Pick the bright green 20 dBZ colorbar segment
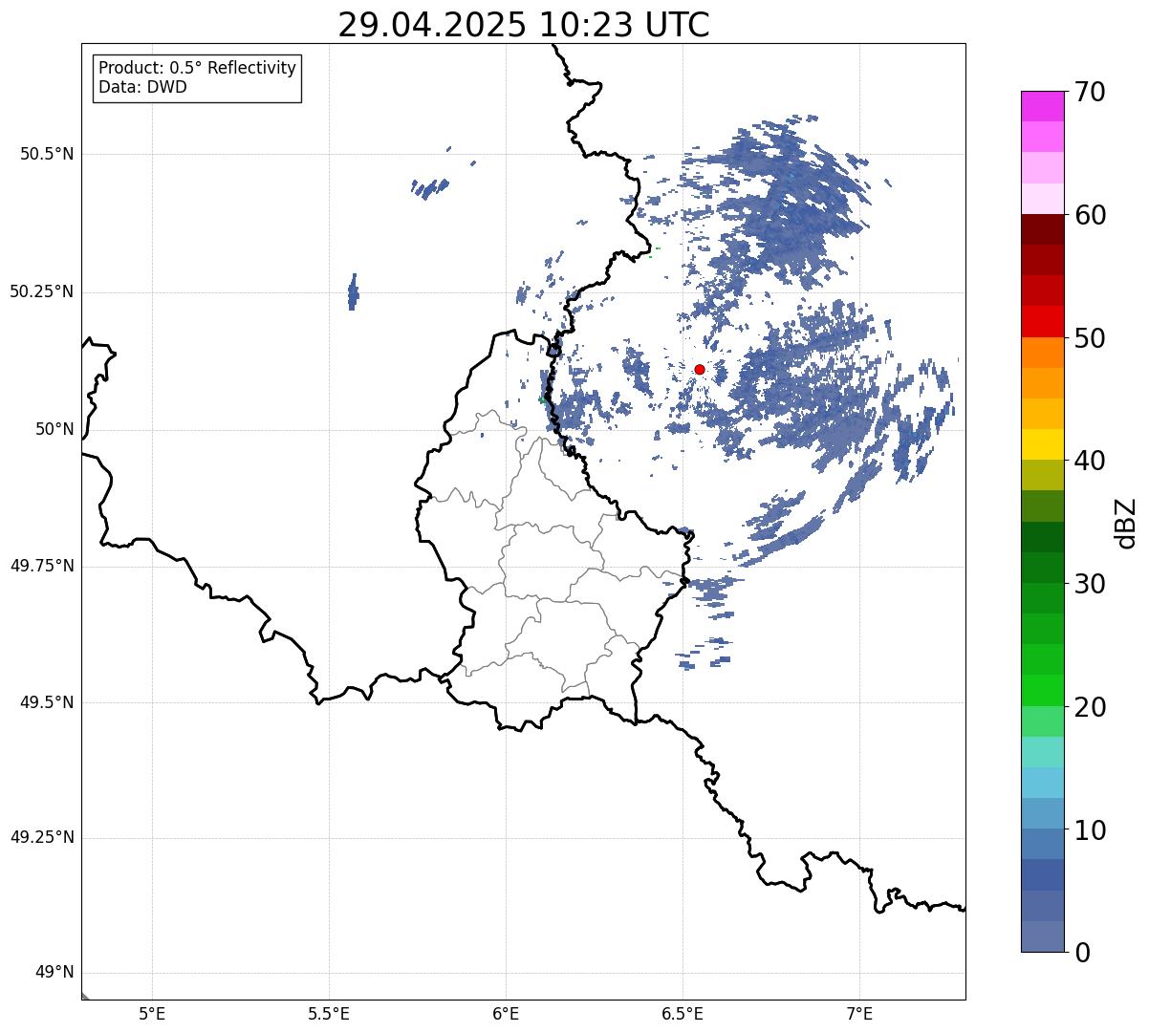Image resolution: width=1149 pixels, height=1033 pixels. click(x=1042, y=690)
